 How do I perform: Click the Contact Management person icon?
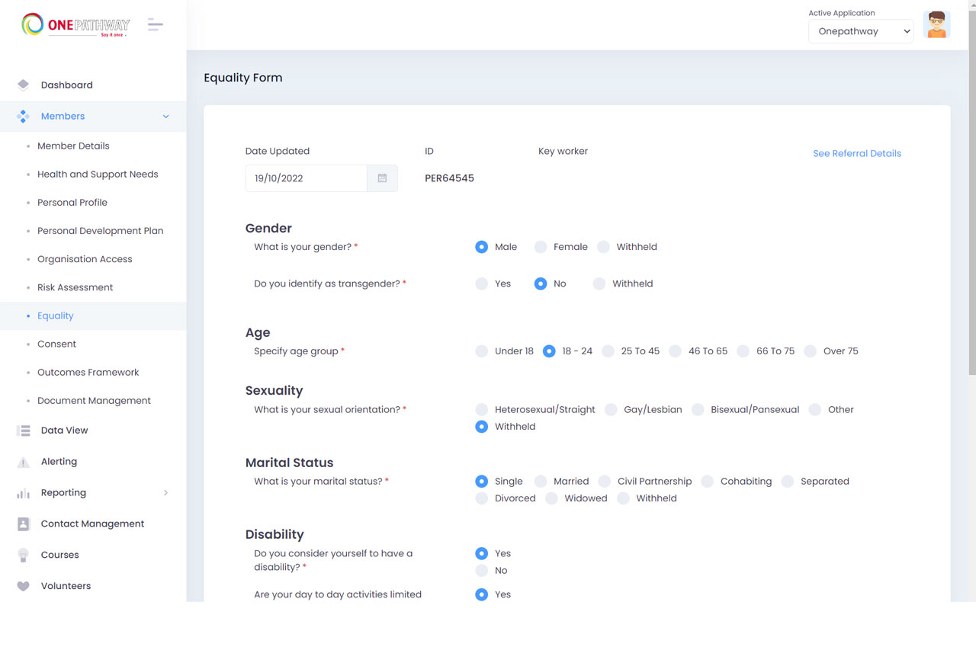(x=23, y=524)
